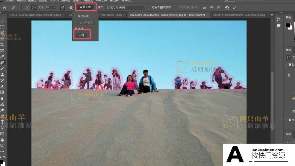295x166 pixels.
Task: Select the Gradient tool
Action: [x=2, y=92]
